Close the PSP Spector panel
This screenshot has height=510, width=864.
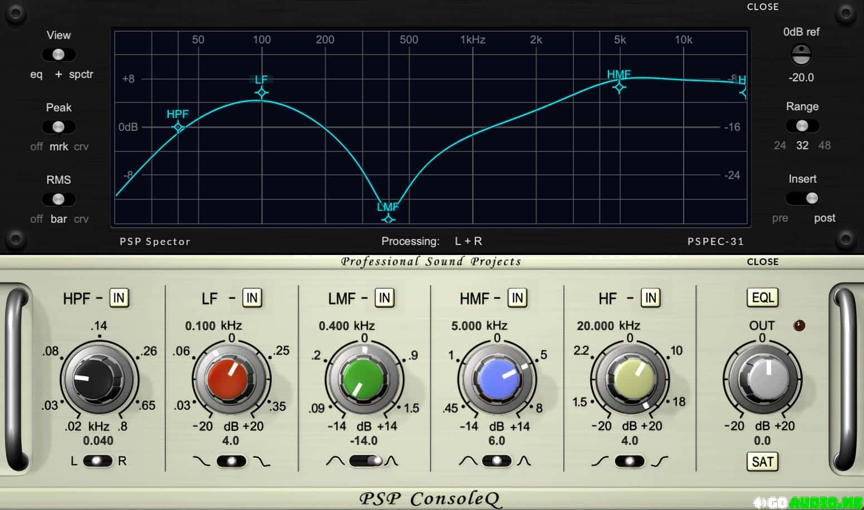point(763,7)
